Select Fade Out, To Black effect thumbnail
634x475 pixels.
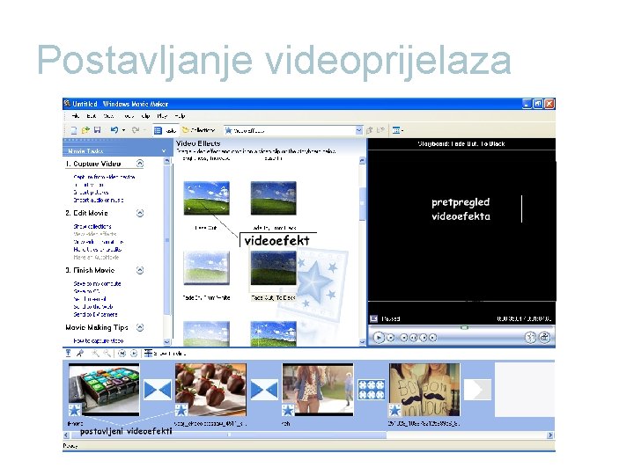click(x=273, y=267)
